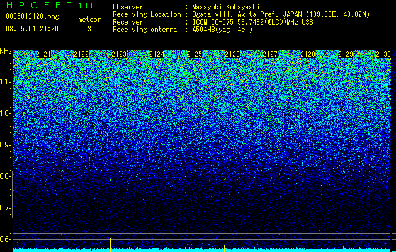Click the 2130 time label
Viewport: 396px width, 252px height.
[x=383, y=54]
